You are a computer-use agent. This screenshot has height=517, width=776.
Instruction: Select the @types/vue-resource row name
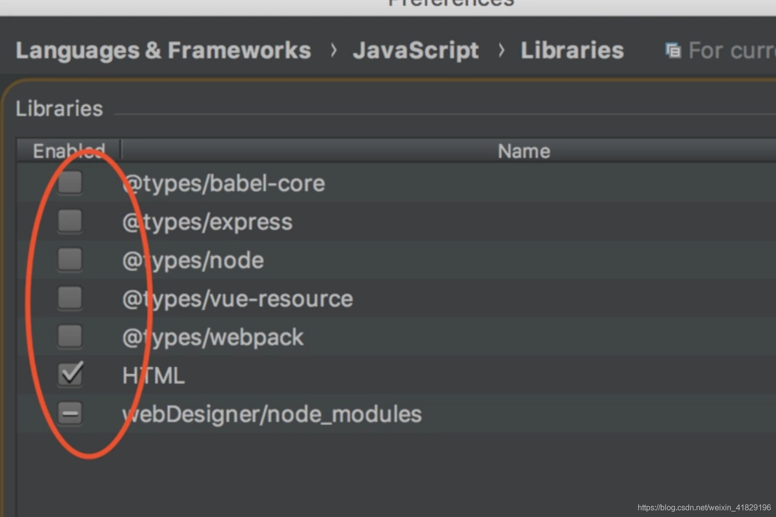tap(237, 299)
